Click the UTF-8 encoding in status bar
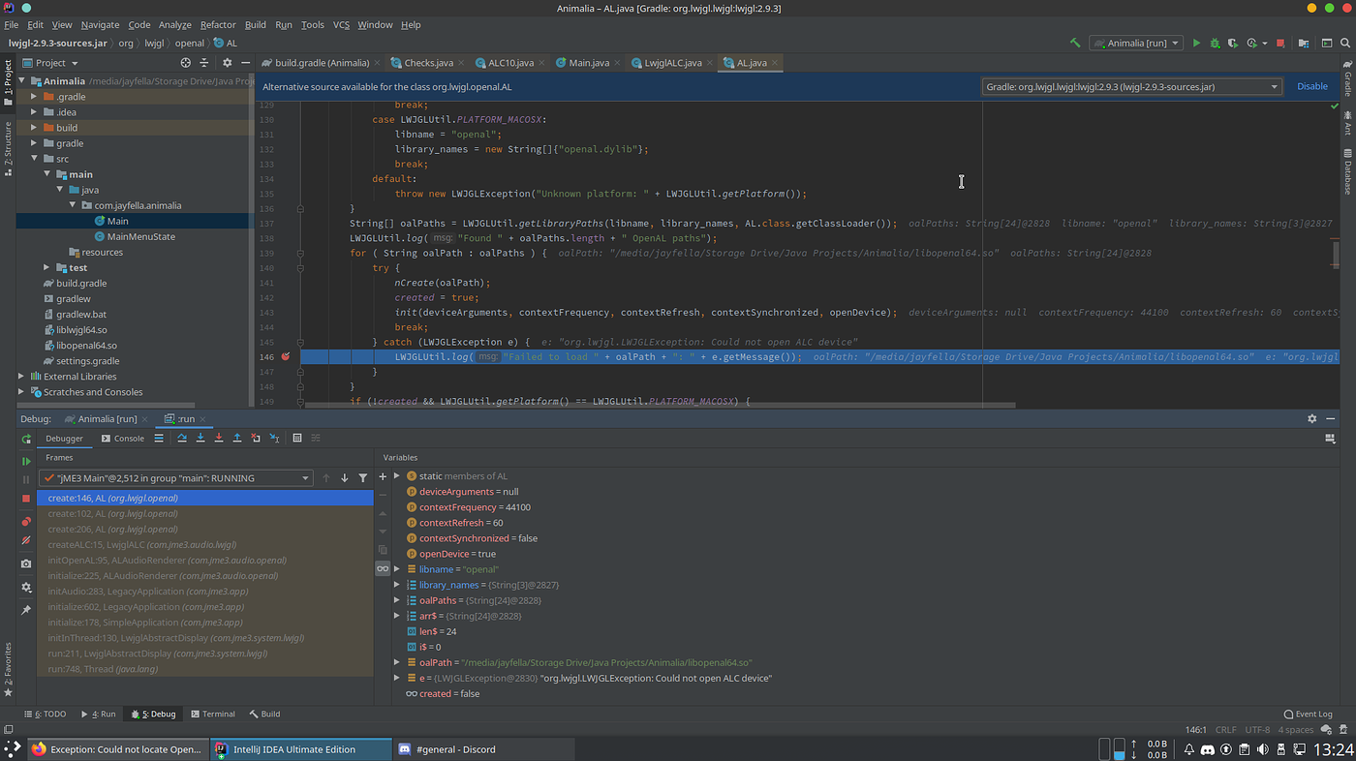The height and width of the screenshot is (761, 1356). coord(1256,730)
